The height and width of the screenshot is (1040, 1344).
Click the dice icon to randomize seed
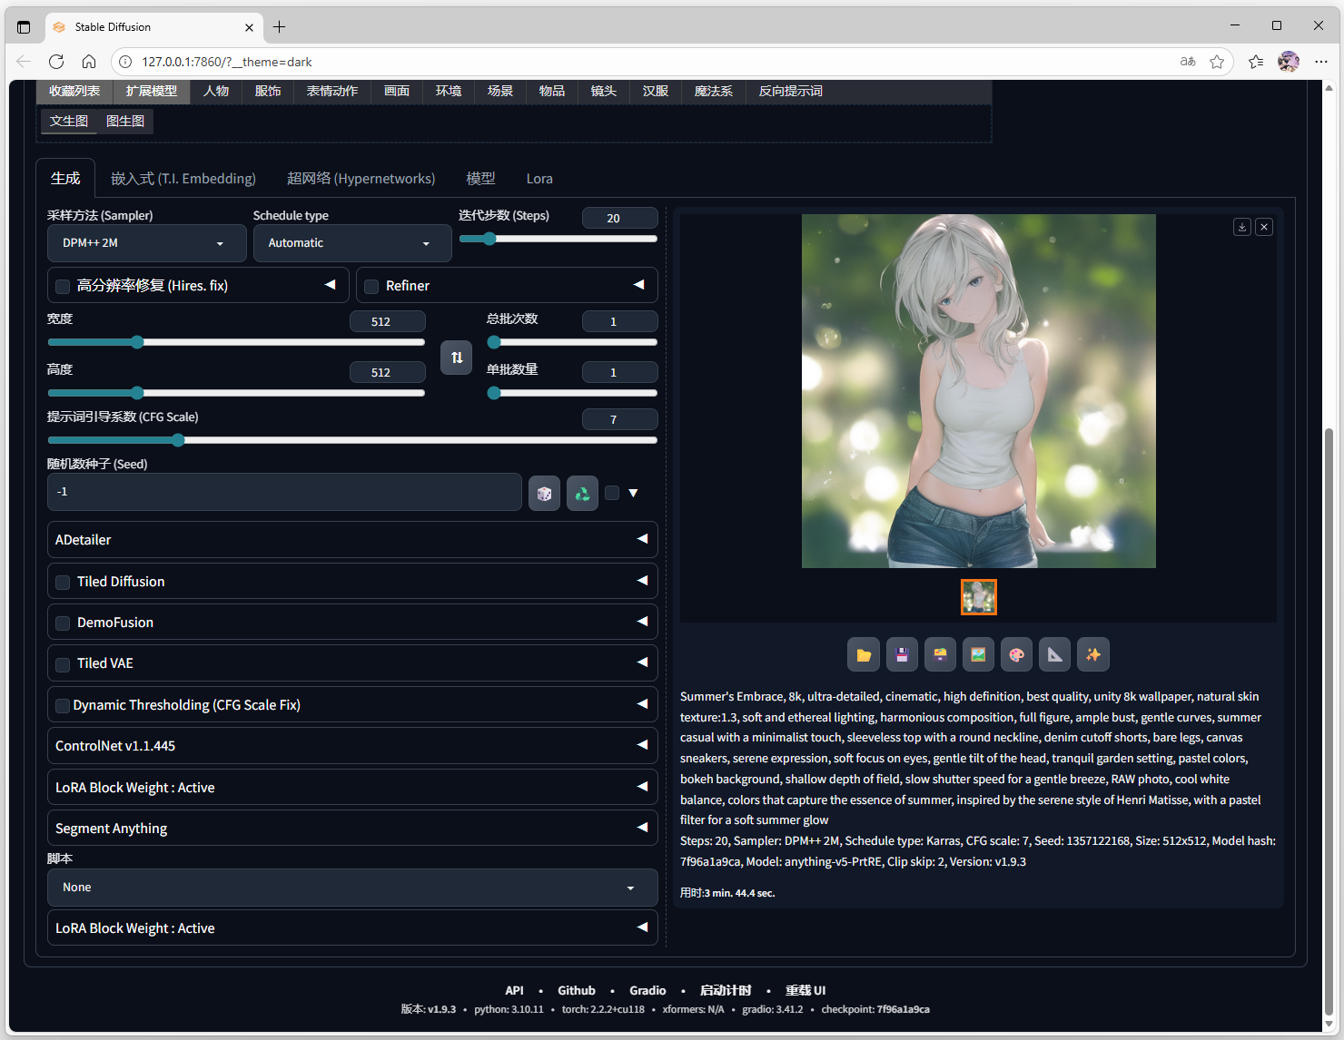(x=544, y=493)
